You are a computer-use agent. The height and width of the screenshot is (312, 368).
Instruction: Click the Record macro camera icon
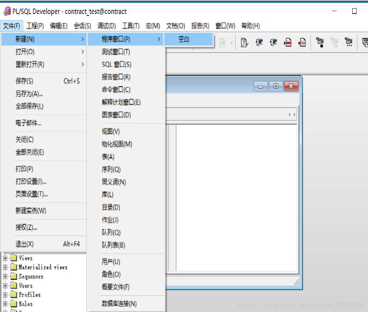320,42
